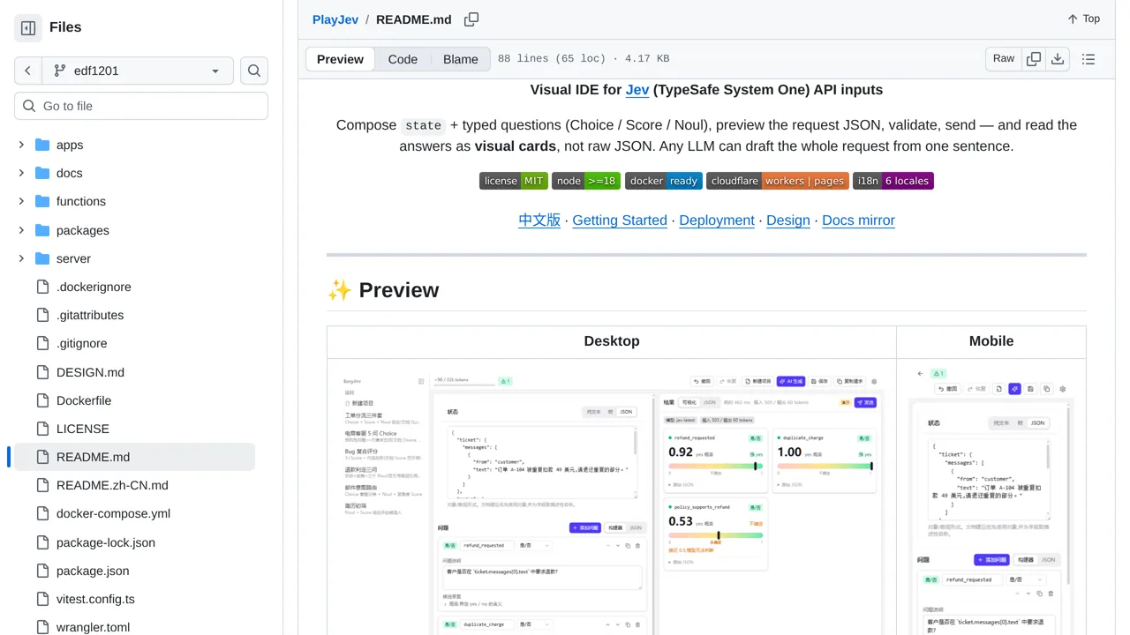Image resolution: width=1130 pixels, height=635 pixels.
Task: Open the README outline list
Action: 1089,59
